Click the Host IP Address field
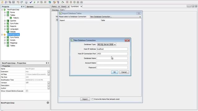The width and height of the screenshot is (198, 111). (x=112, y=49)
